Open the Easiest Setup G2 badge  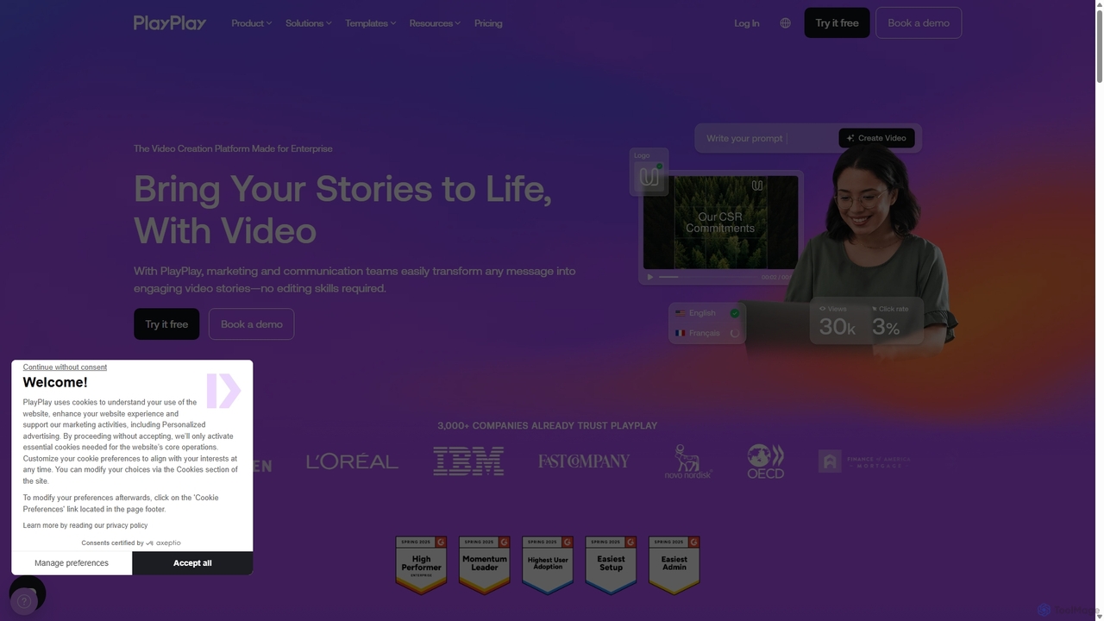point(611,566)
